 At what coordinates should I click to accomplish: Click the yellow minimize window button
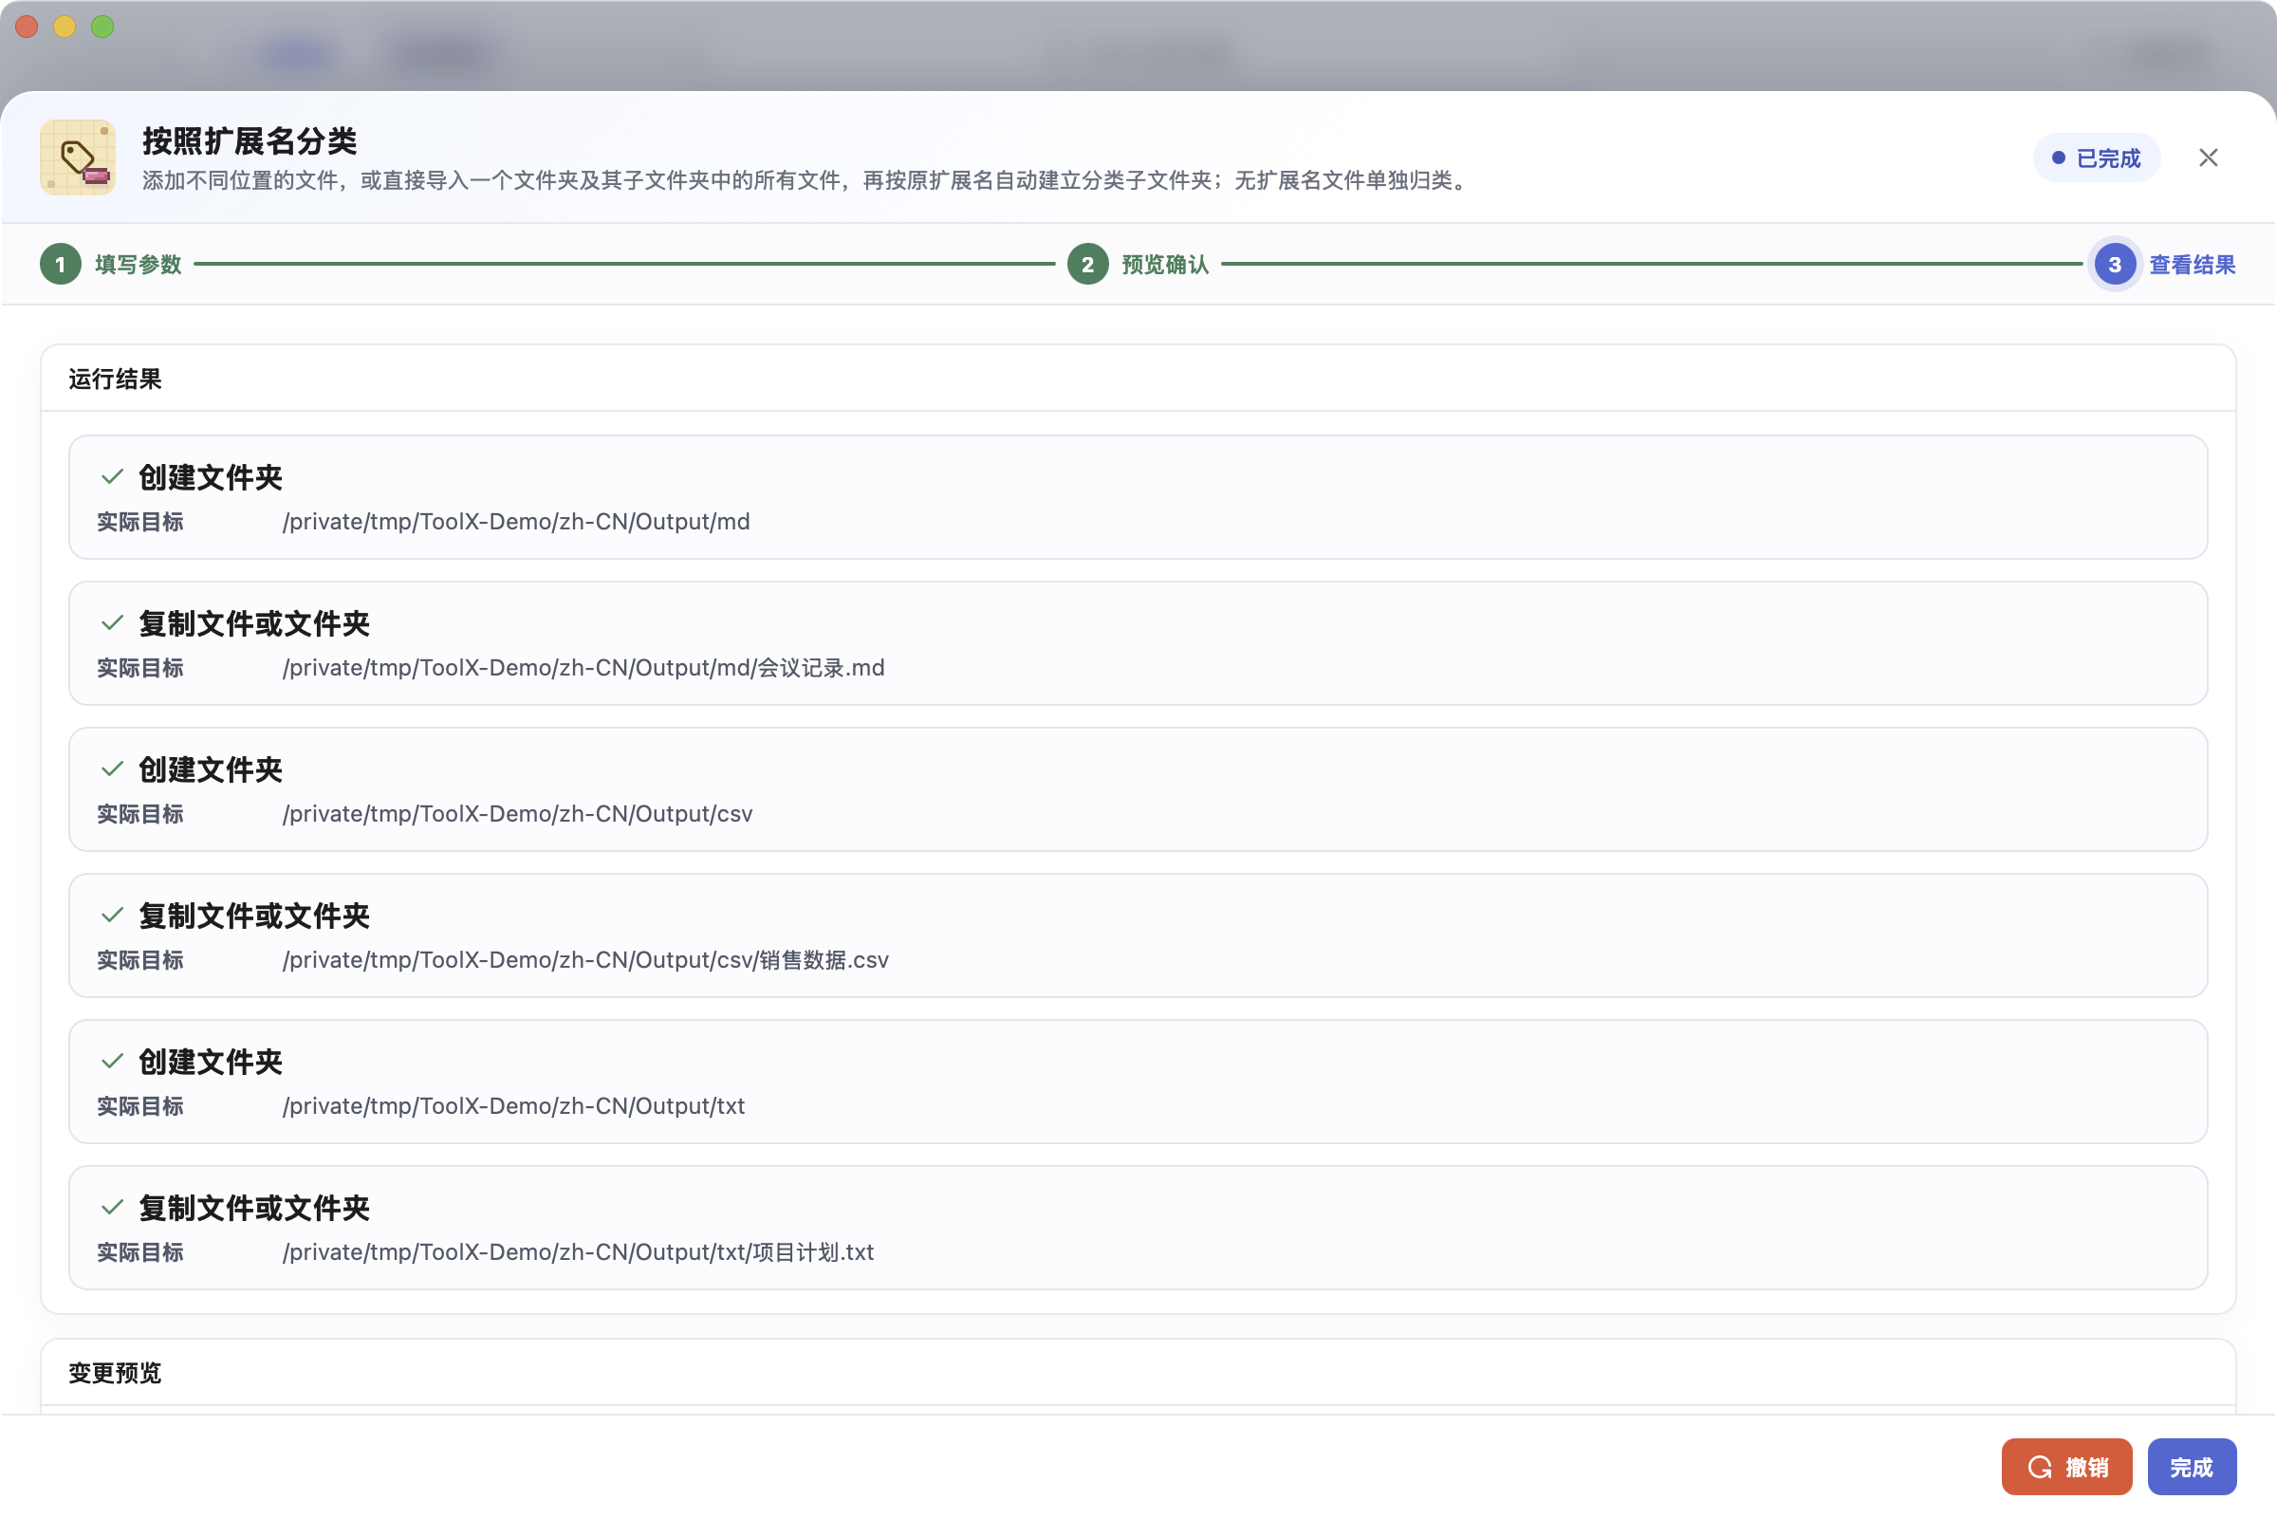65,28
